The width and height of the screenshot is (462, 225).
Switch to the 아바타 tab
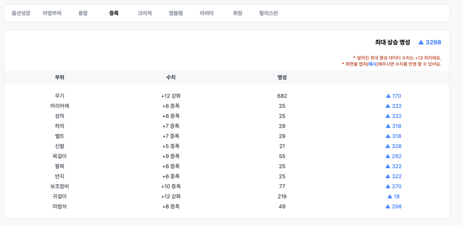click(207, 13)
